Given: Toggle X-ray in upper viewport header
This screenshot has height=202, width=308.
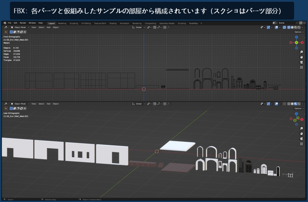Looking at the screenshot, I should point(284,27).
